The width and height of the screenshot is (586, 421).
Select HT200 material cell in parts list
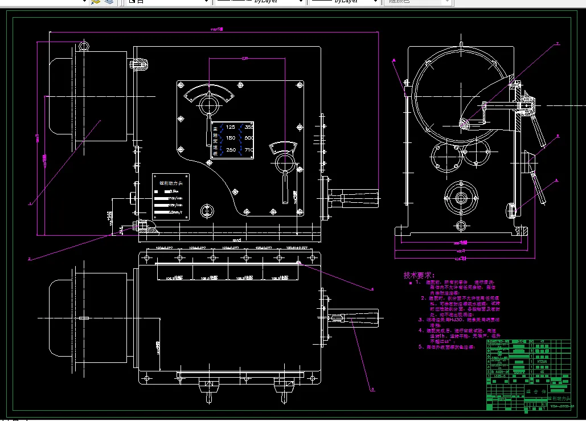(x=542, y=362)
